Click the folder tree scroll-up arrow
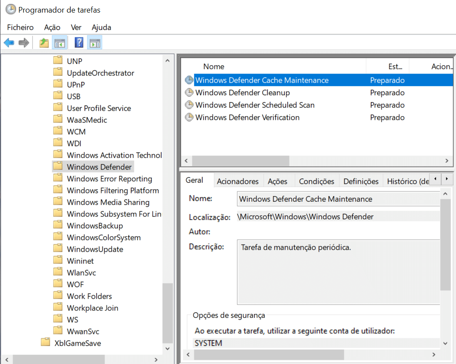Screen dimensions: 456x364 (167, 61)
